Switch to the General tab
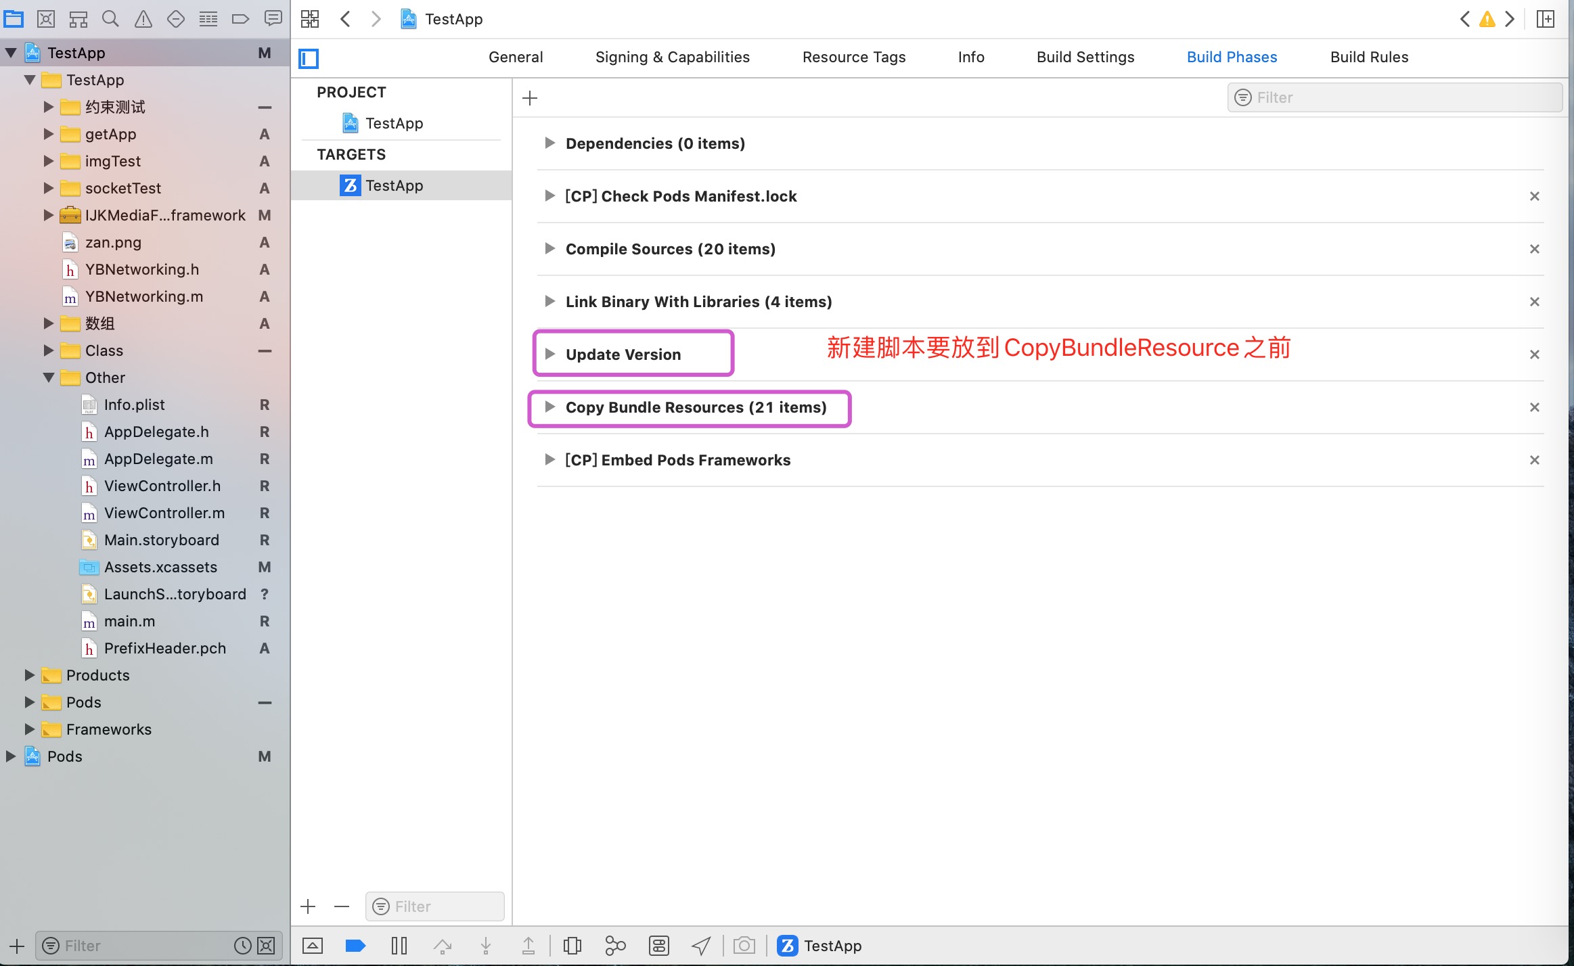1574x966 pixels. [x=516, y=57]
